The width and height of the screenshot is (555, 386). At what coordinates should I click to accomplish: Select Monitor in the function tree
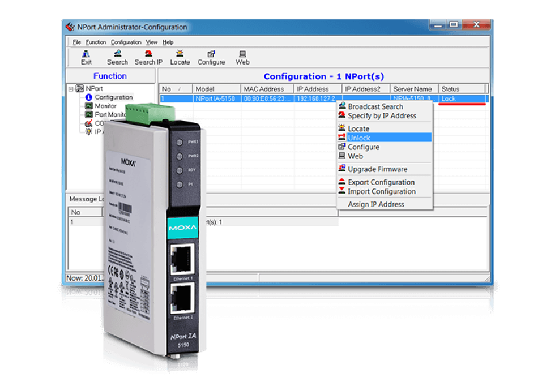tap(105, 106)
